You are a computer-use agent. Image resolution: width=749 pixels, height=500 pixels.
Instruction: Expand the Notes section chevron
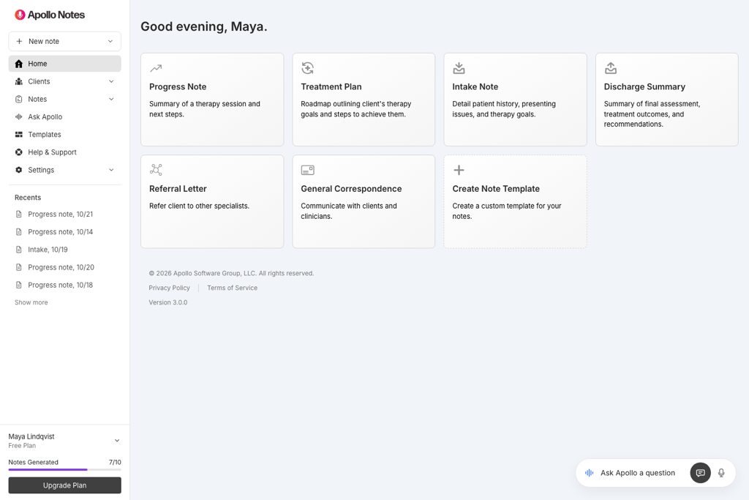(x=111, y=99)
